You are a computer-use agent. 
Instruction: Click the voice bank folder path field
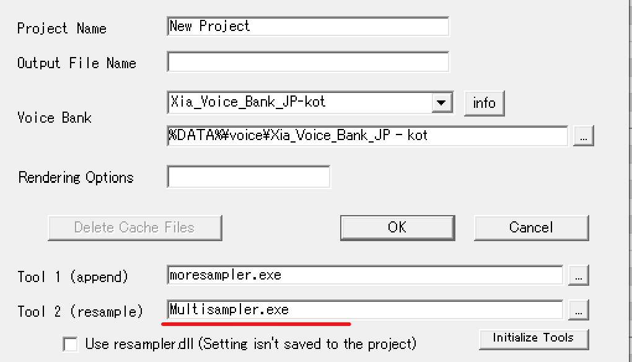367,136
